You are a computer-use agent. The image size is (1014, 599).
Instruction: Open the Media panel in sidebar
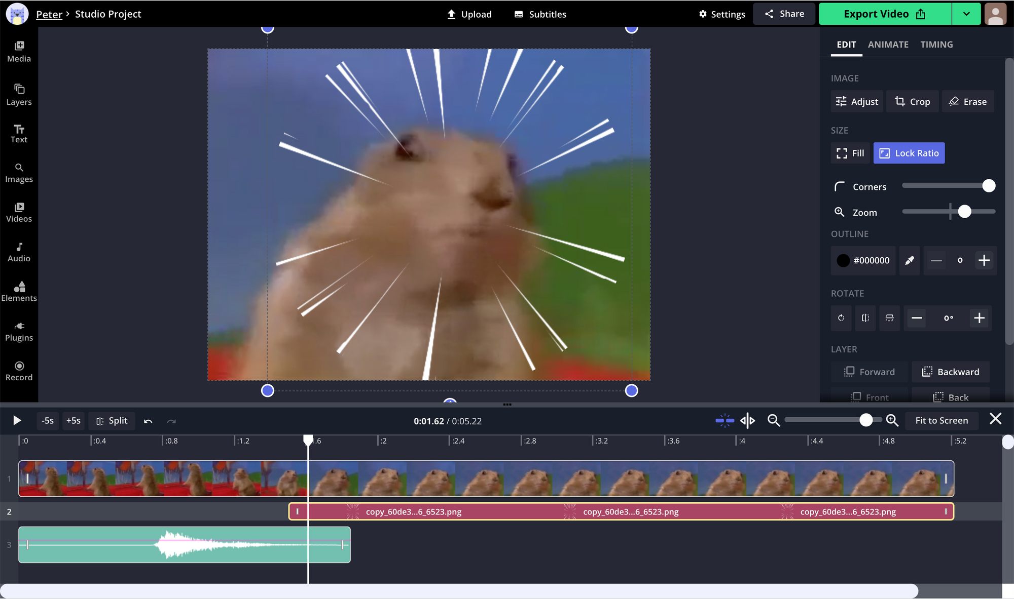(x=19, y=52)
